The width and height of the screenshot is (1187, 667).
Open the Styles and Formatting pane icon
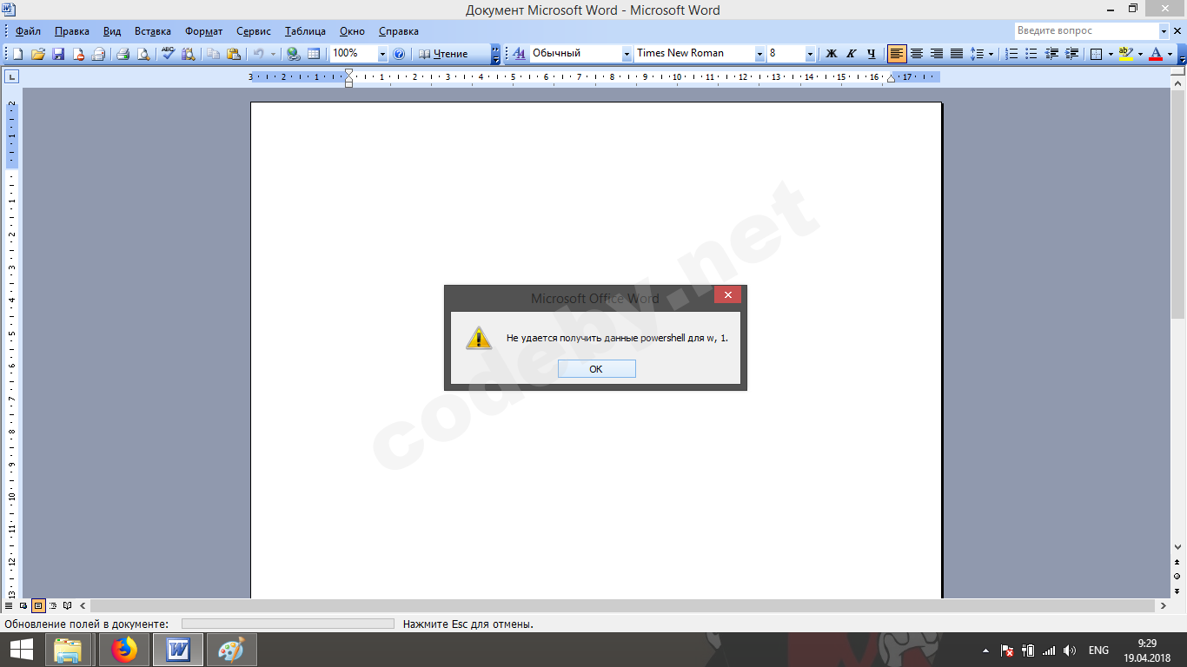point(520,54)
